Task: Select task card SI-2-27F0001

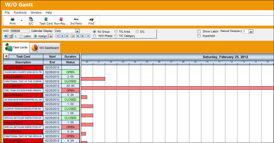Action: click(x=23, y=131)
